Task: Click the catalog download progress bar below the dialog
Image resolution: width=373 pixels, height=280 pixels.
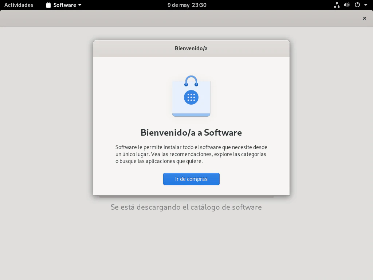Action: 186,197
